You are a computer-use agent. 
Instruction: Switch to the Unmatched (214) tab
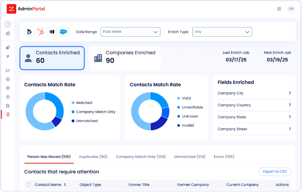pyautogui.click(x=190, y=157)
